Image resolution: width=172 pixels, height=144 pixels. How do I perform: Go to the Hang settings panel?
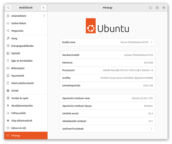click(26, 38)
